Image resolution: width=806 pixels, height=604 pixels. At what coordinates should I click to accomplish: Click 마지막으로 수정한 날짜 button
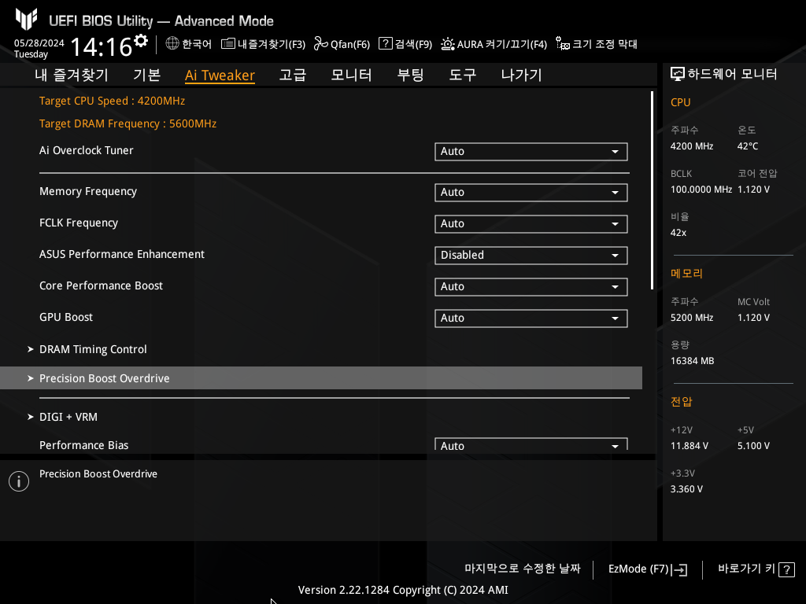pos(523,569)
